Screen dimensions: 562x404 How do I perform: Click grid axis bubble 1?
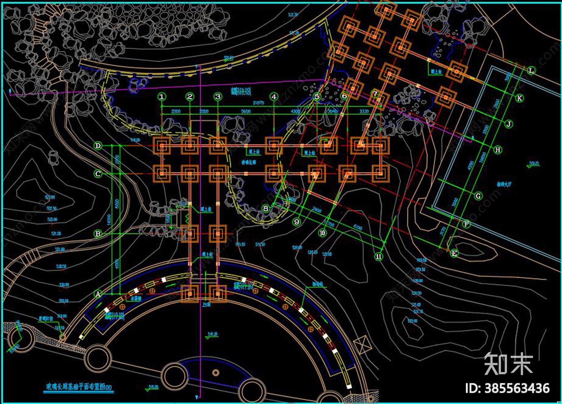162,97
